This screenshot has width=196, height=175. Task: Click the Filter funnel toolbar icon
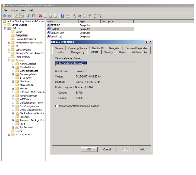(90, 16)
